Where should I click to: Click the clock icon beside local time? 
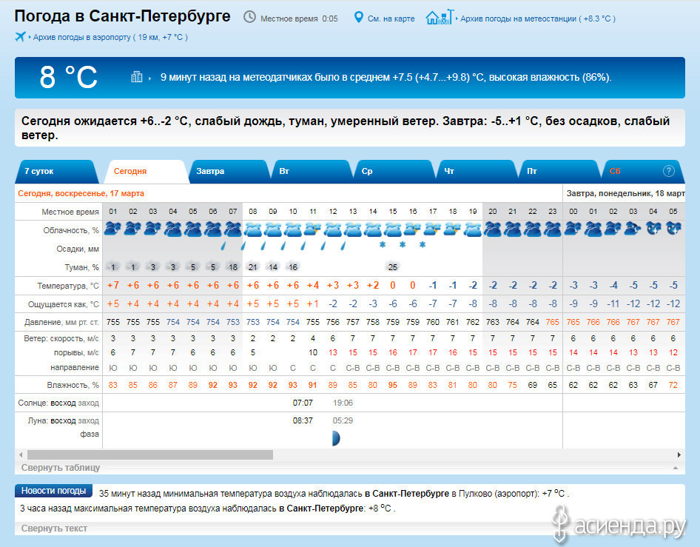coord(249,18)
